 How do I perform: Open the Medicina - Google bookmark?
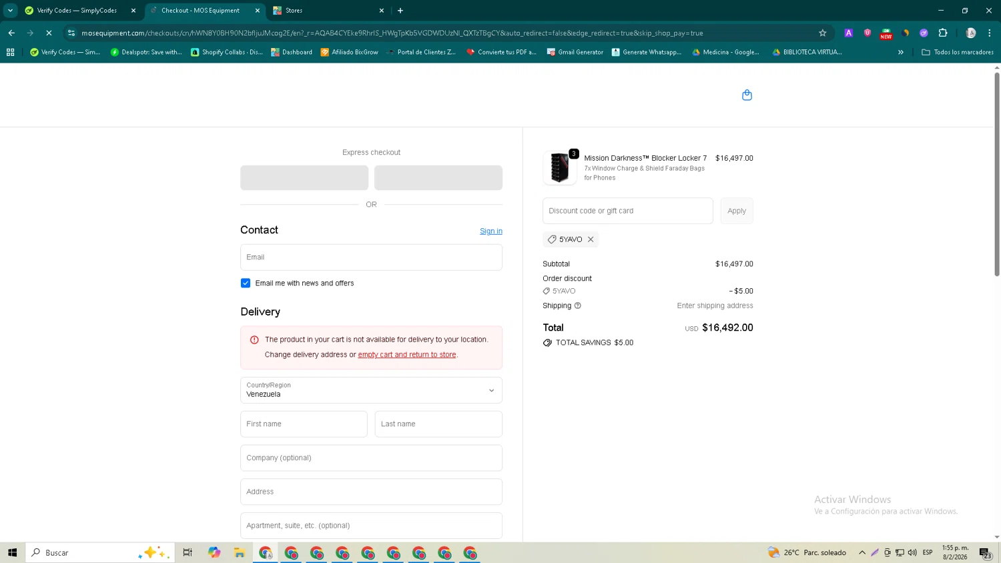point(726,52)
